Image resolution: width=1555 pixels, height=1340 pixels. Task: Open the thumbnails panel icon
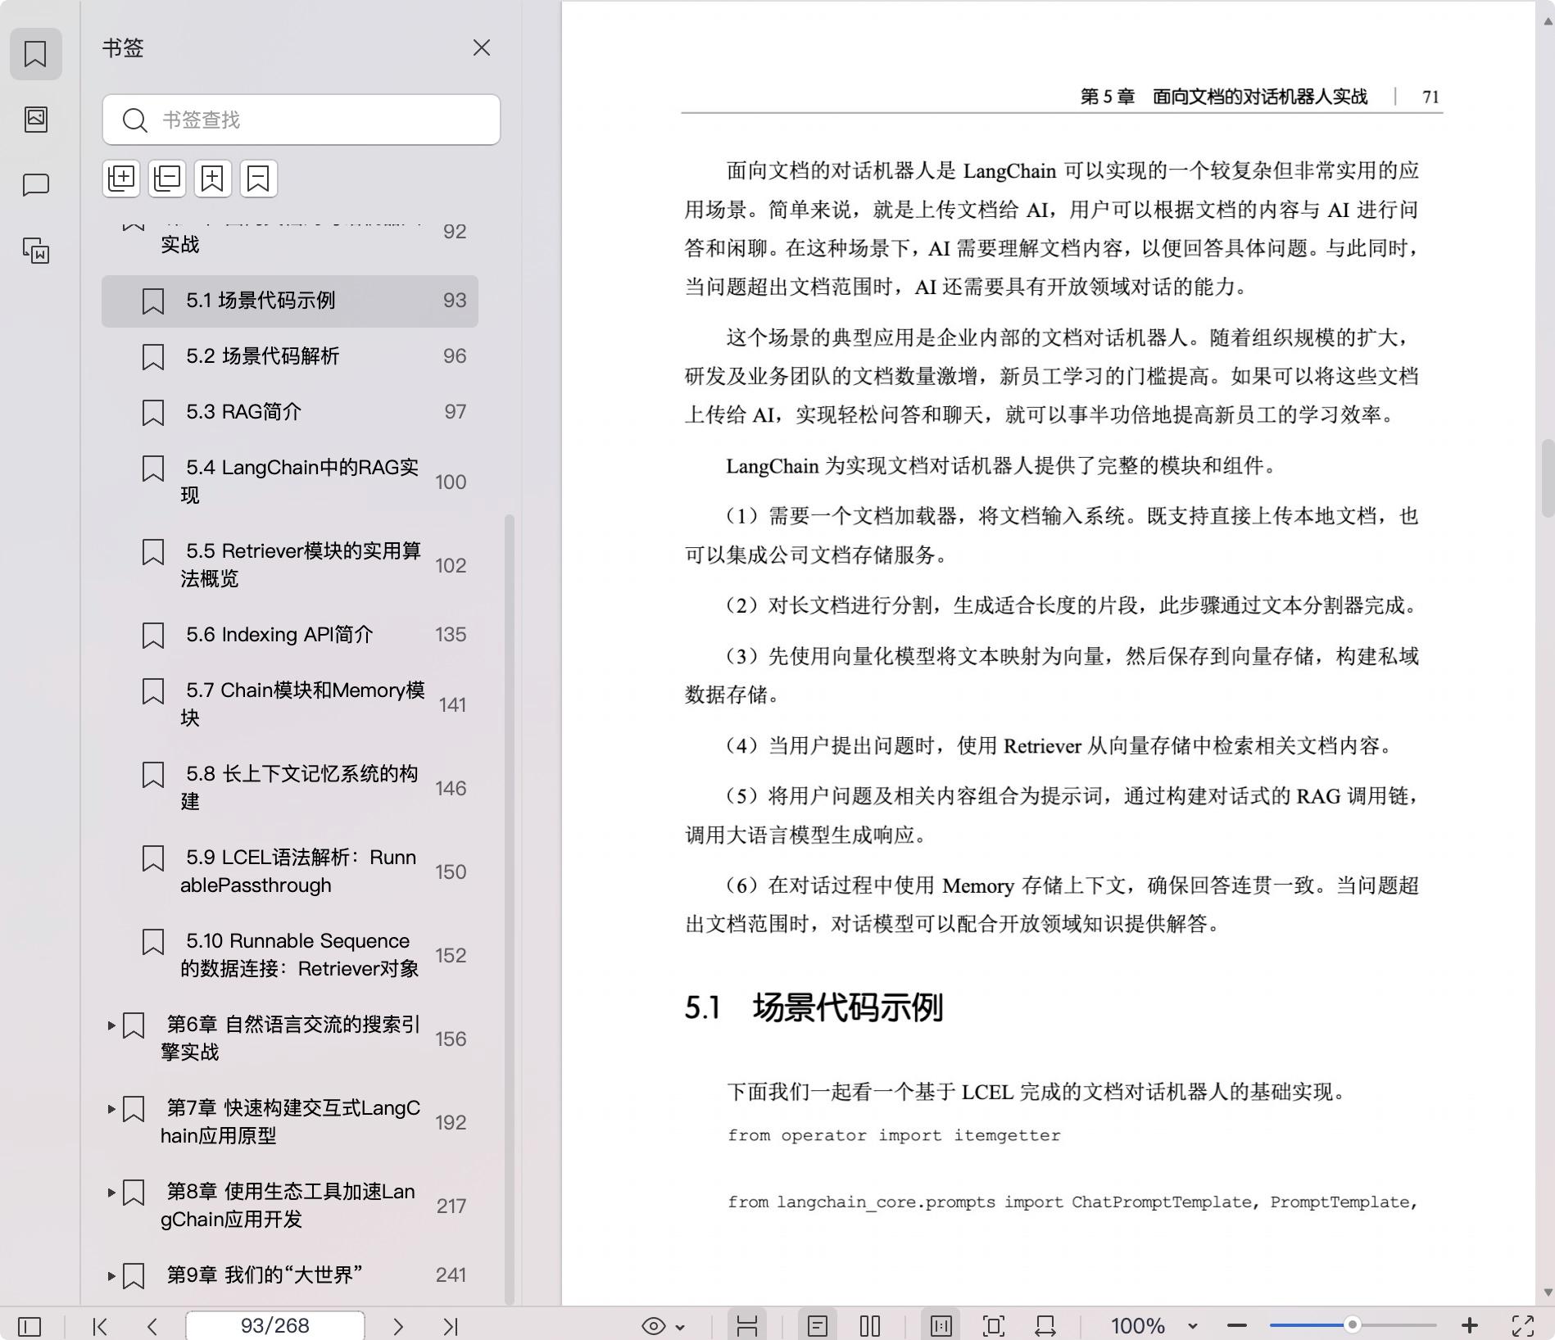click(x=35, y=120)
